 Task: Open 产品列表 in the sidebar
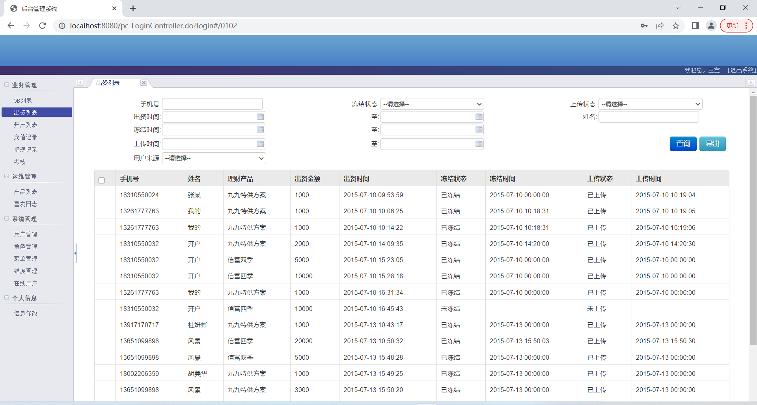[26, 192]
